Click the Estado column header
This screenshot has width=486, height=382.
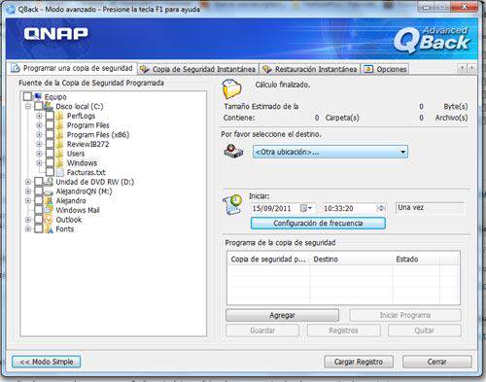[x=416, y=260]
